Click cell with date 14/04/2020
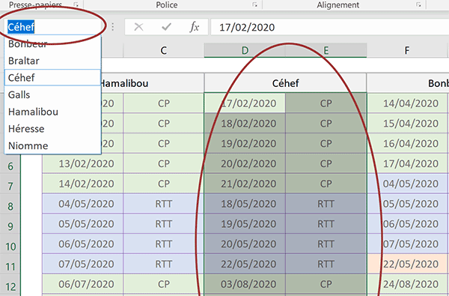This screenshot has width=449, height=296. [407, 103]
